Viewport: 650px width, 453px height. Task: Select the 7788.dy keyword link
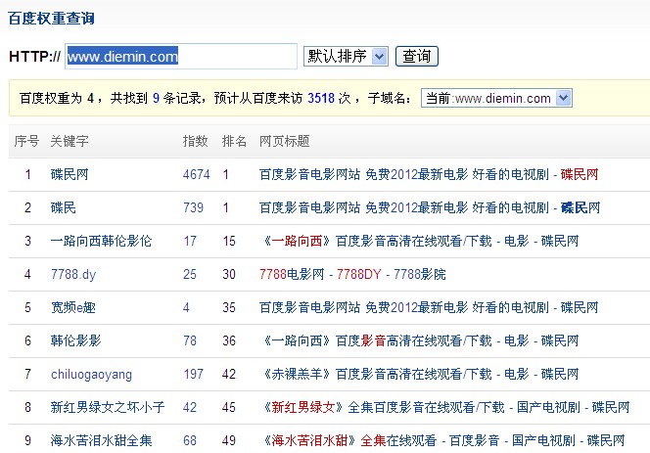pos(73,274)
